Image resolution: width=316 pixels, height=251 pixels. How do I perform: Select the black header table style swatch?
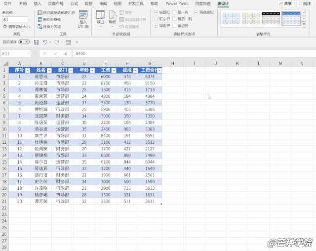click(271, 18)
